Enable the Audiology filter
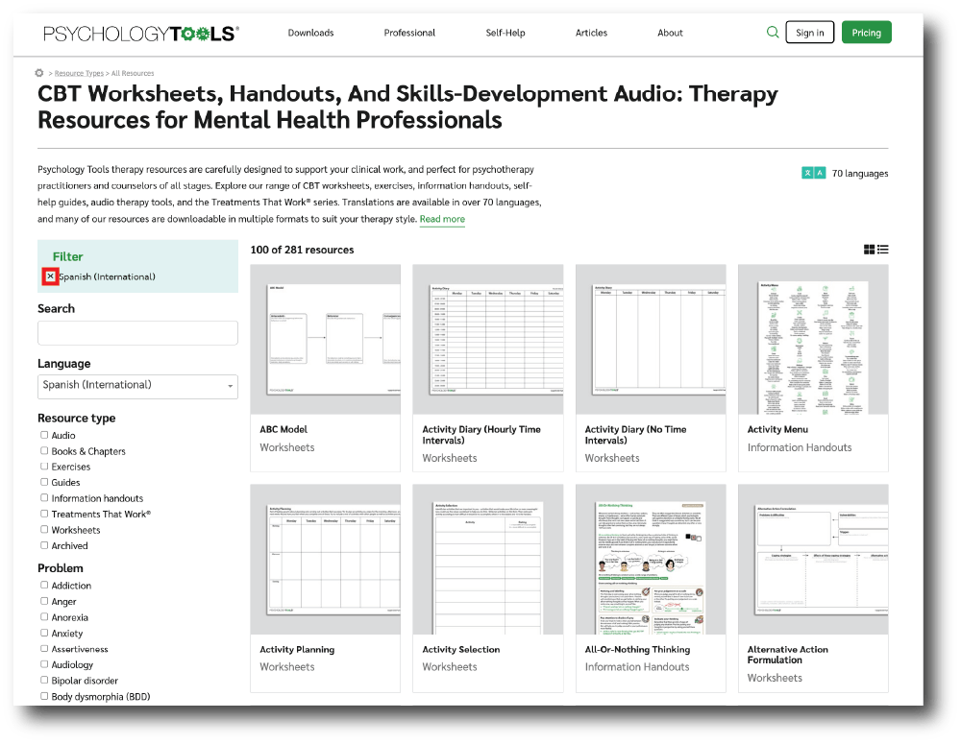Viewport: 961px width, 744px height. (x=44, y=663)
